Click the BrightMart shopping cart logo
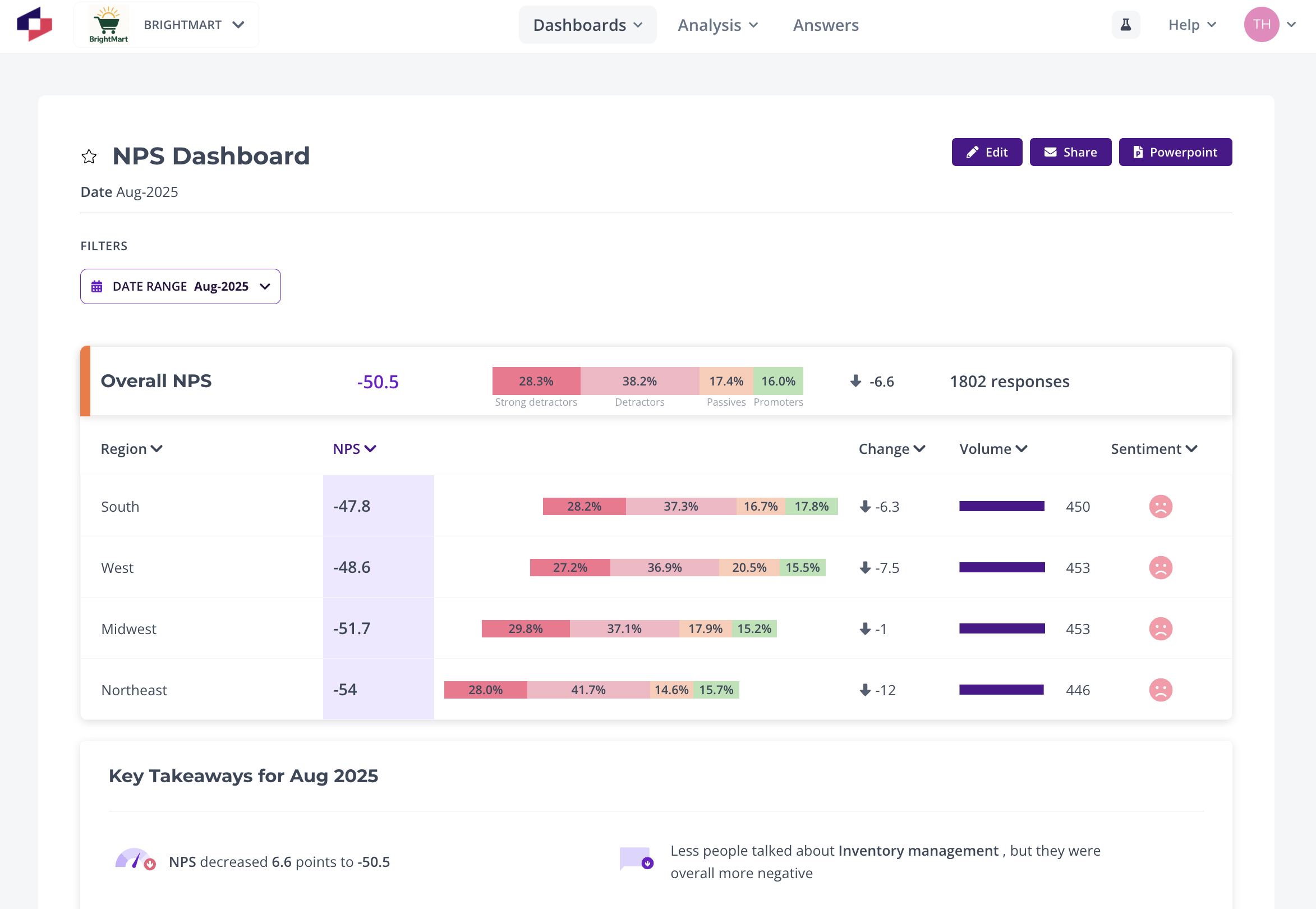1316x909 pixels. [x=108, y=25]
